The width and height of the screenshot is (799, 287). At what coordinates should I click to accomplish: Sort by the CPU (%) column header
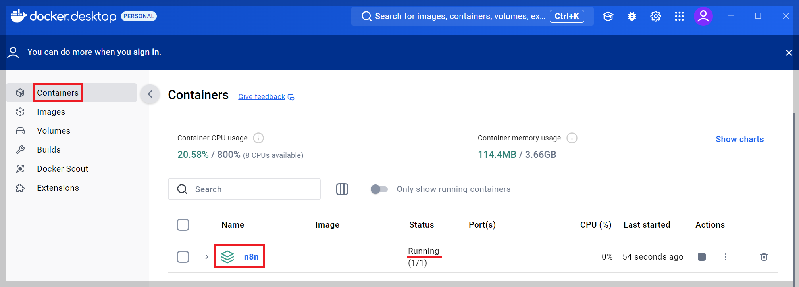point(596,225)
